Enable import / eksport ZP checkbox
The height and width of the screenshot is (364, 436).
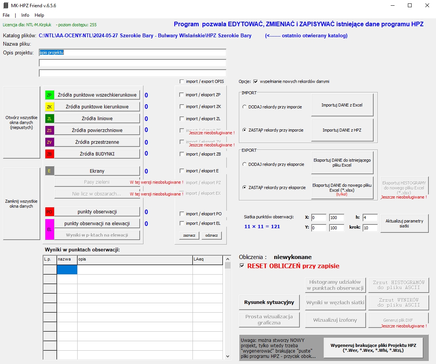click(x=181, y=95)
